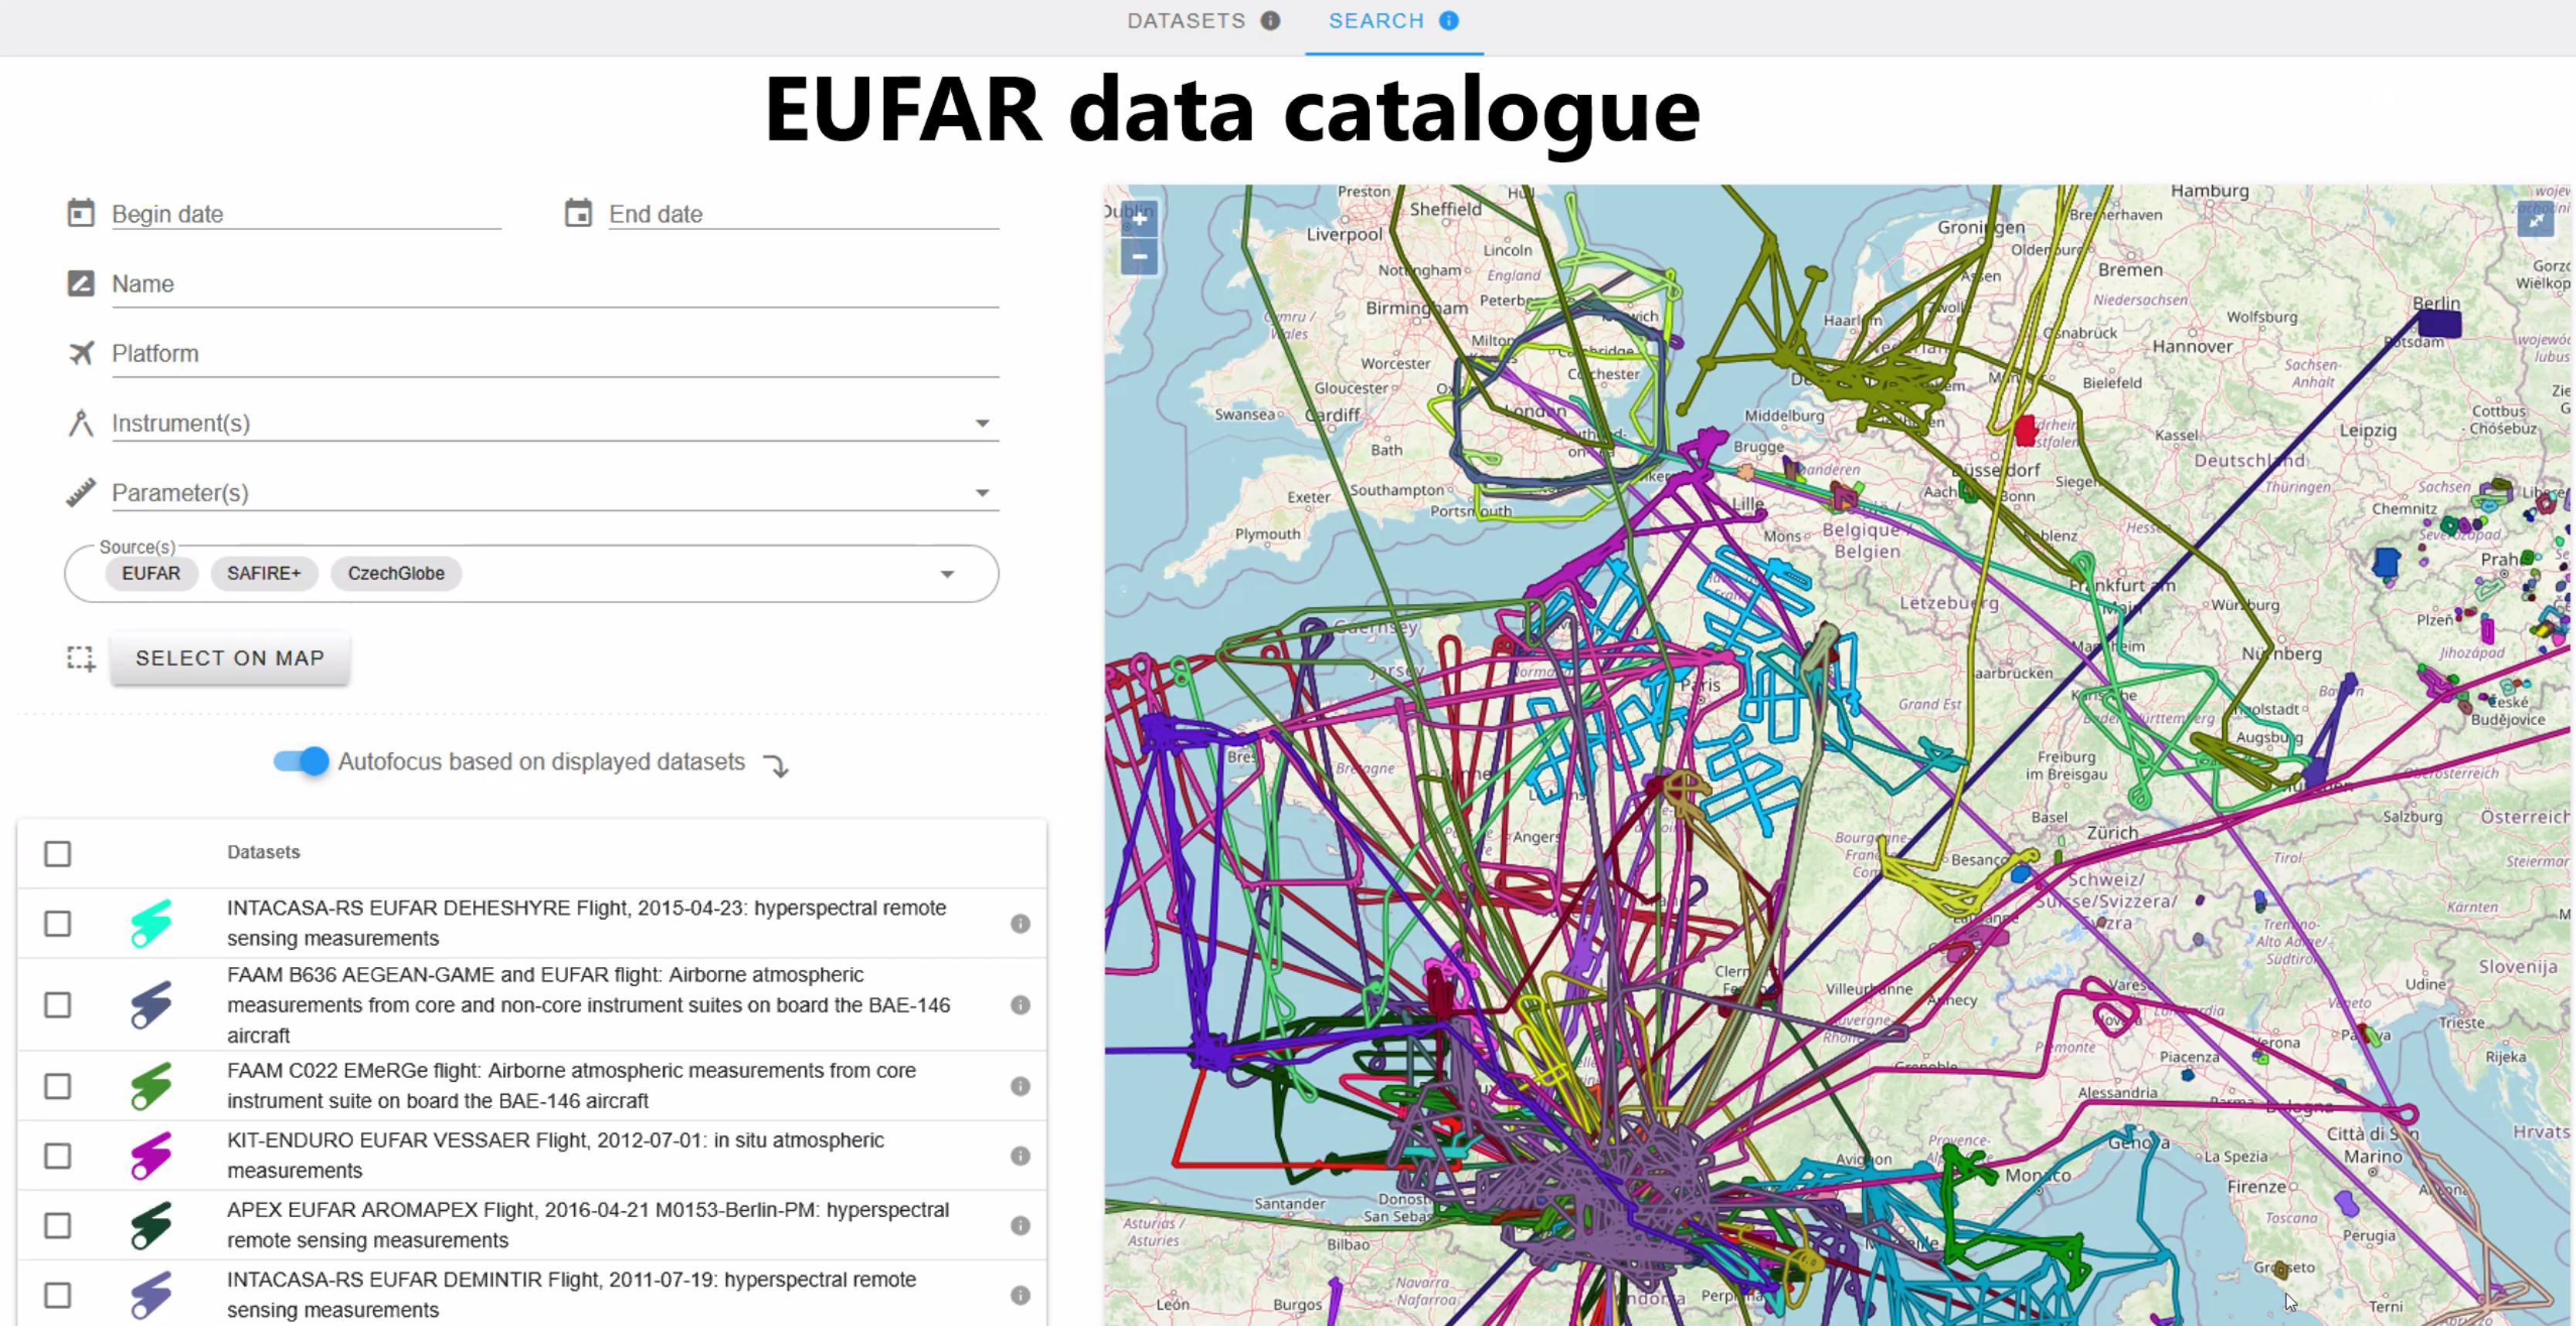Image resolution: width=2576 pixels, height=1326 pixels.
Task: Toggle Autofocus based on displayed datasets
Action: 301,761
